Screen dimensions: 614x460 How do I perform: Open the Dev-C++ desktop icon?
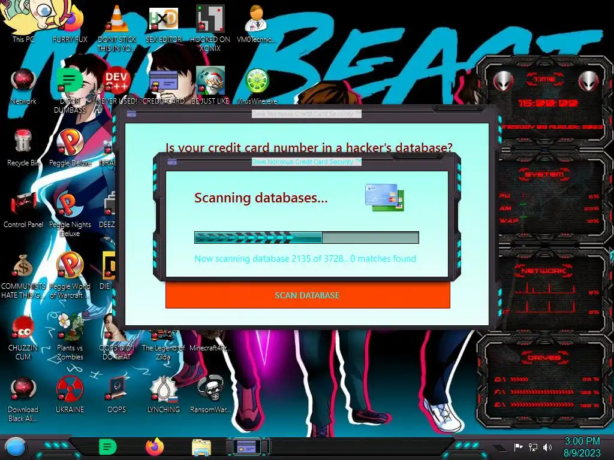117,81
